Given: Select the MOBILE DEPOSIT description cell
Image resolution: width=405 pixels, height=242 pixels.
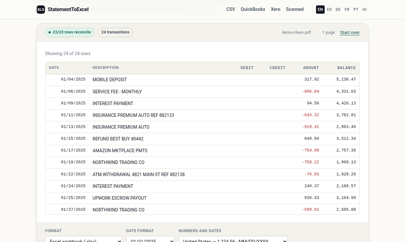Looking at the screenshot, I should click(x=110, y=80).
